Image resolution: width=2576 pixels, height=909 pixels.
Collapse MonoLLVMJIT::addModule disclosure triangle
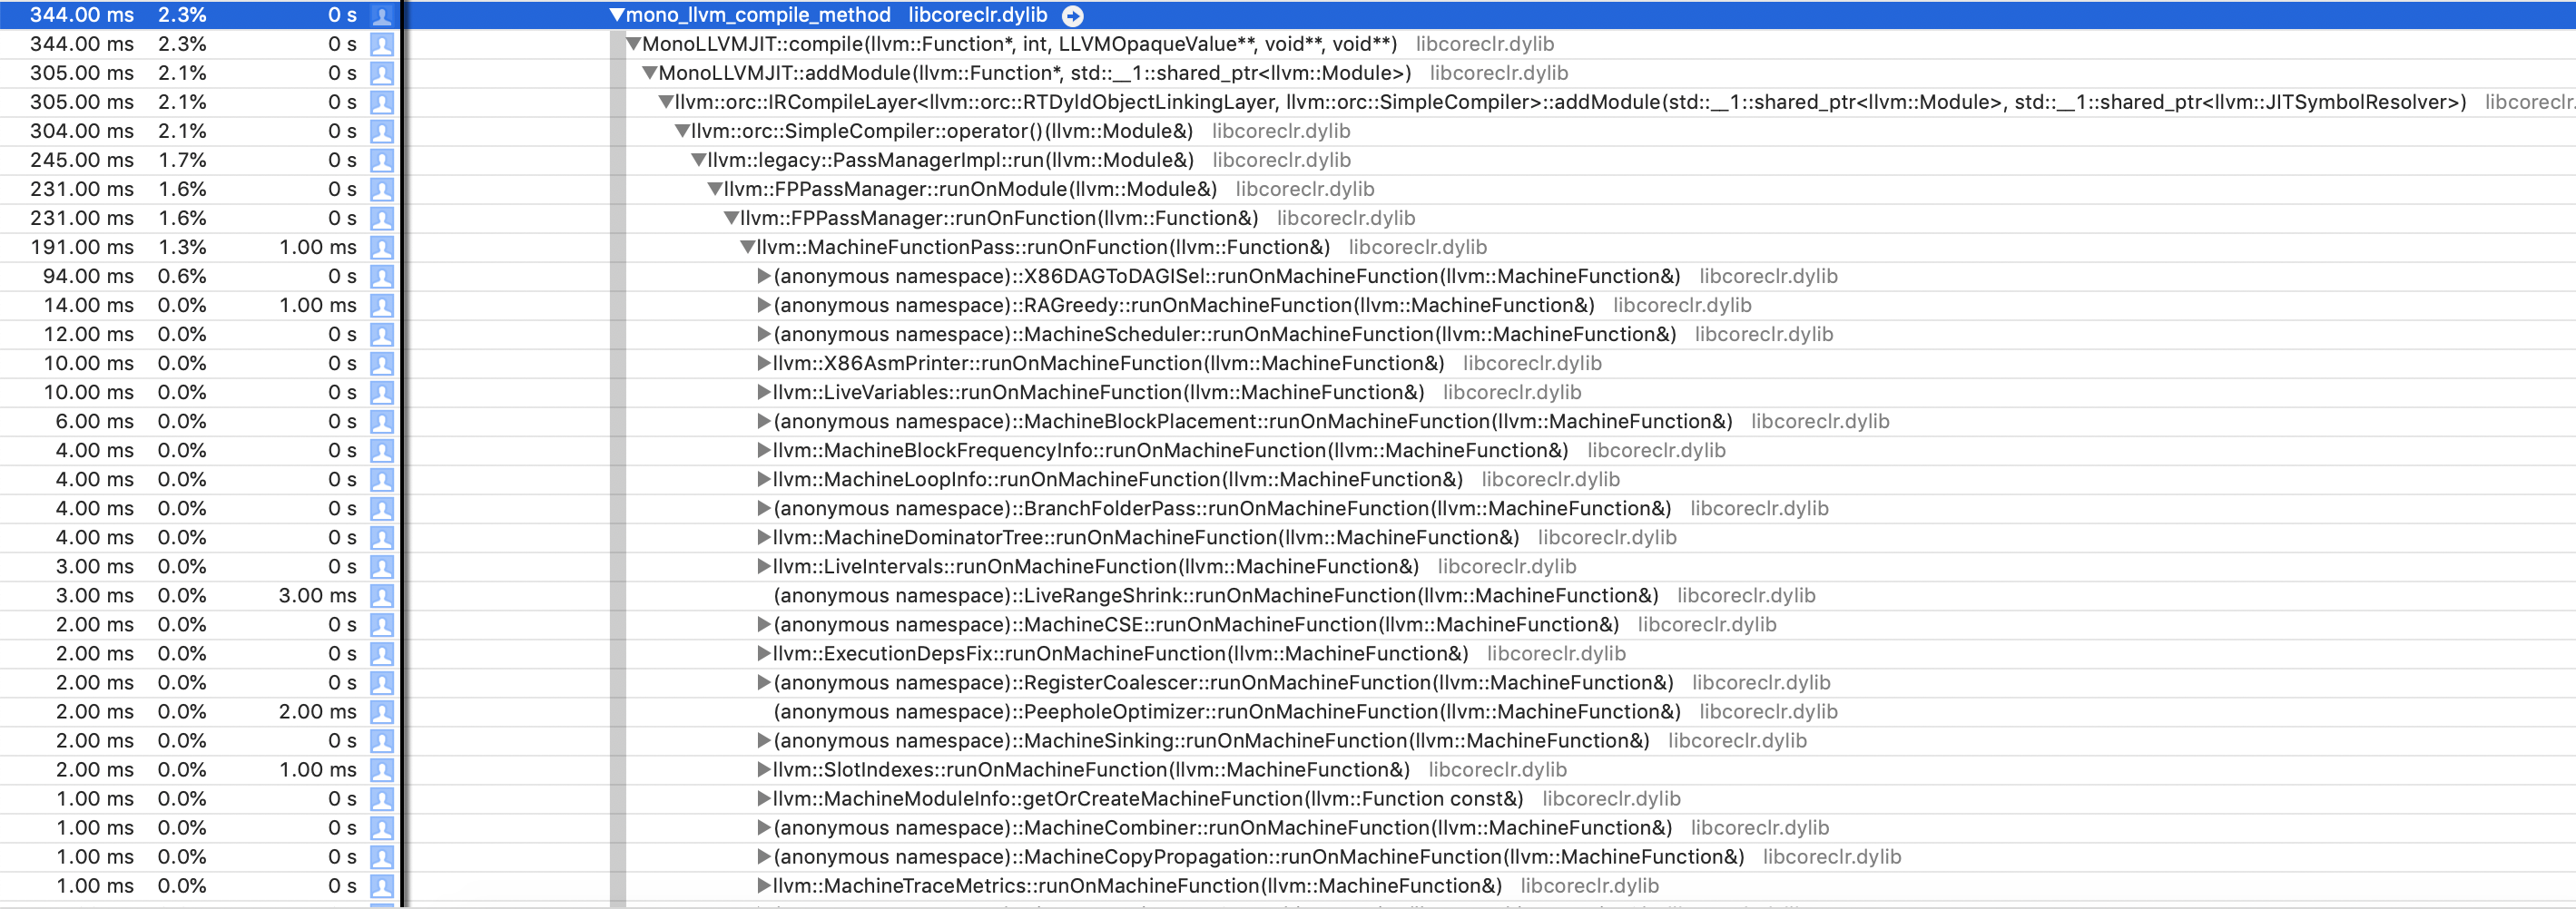tap(648, 73)
